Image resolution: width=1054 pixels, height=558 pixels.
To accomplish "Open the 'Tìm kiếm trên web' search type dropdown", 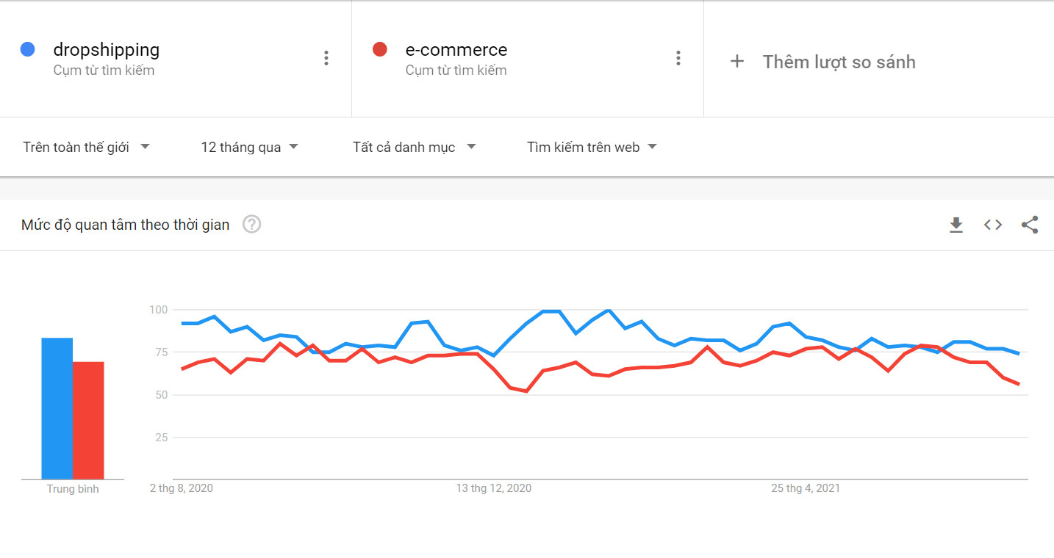I will pos(592,147).
